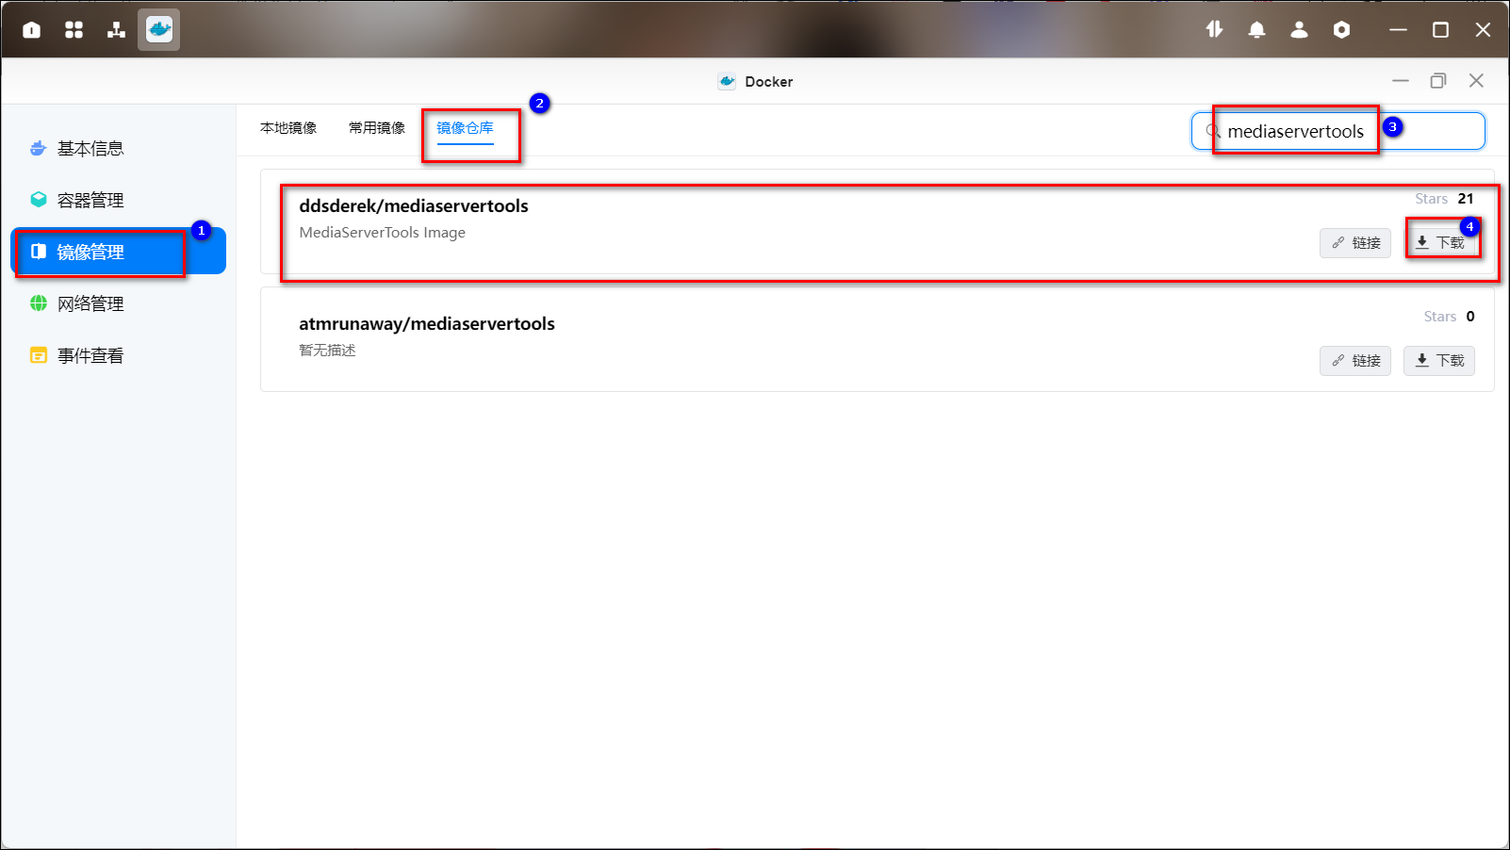Click the mediaservertools search field
The width and height of the screenshot is (1510, 850).
[1338, 132]
